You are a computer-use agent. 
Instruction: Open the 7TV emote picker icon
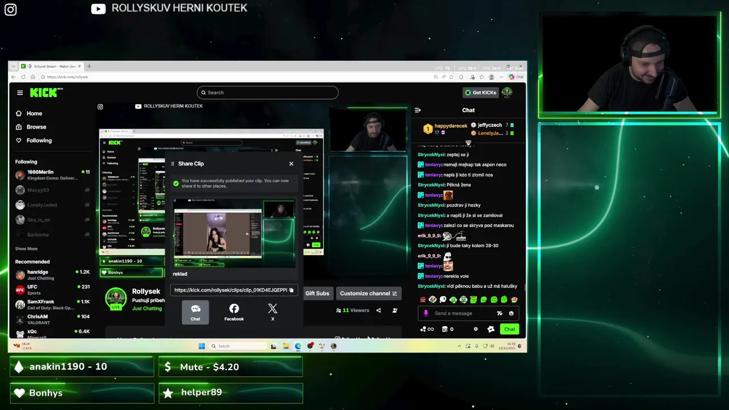[x=499, y=313]
